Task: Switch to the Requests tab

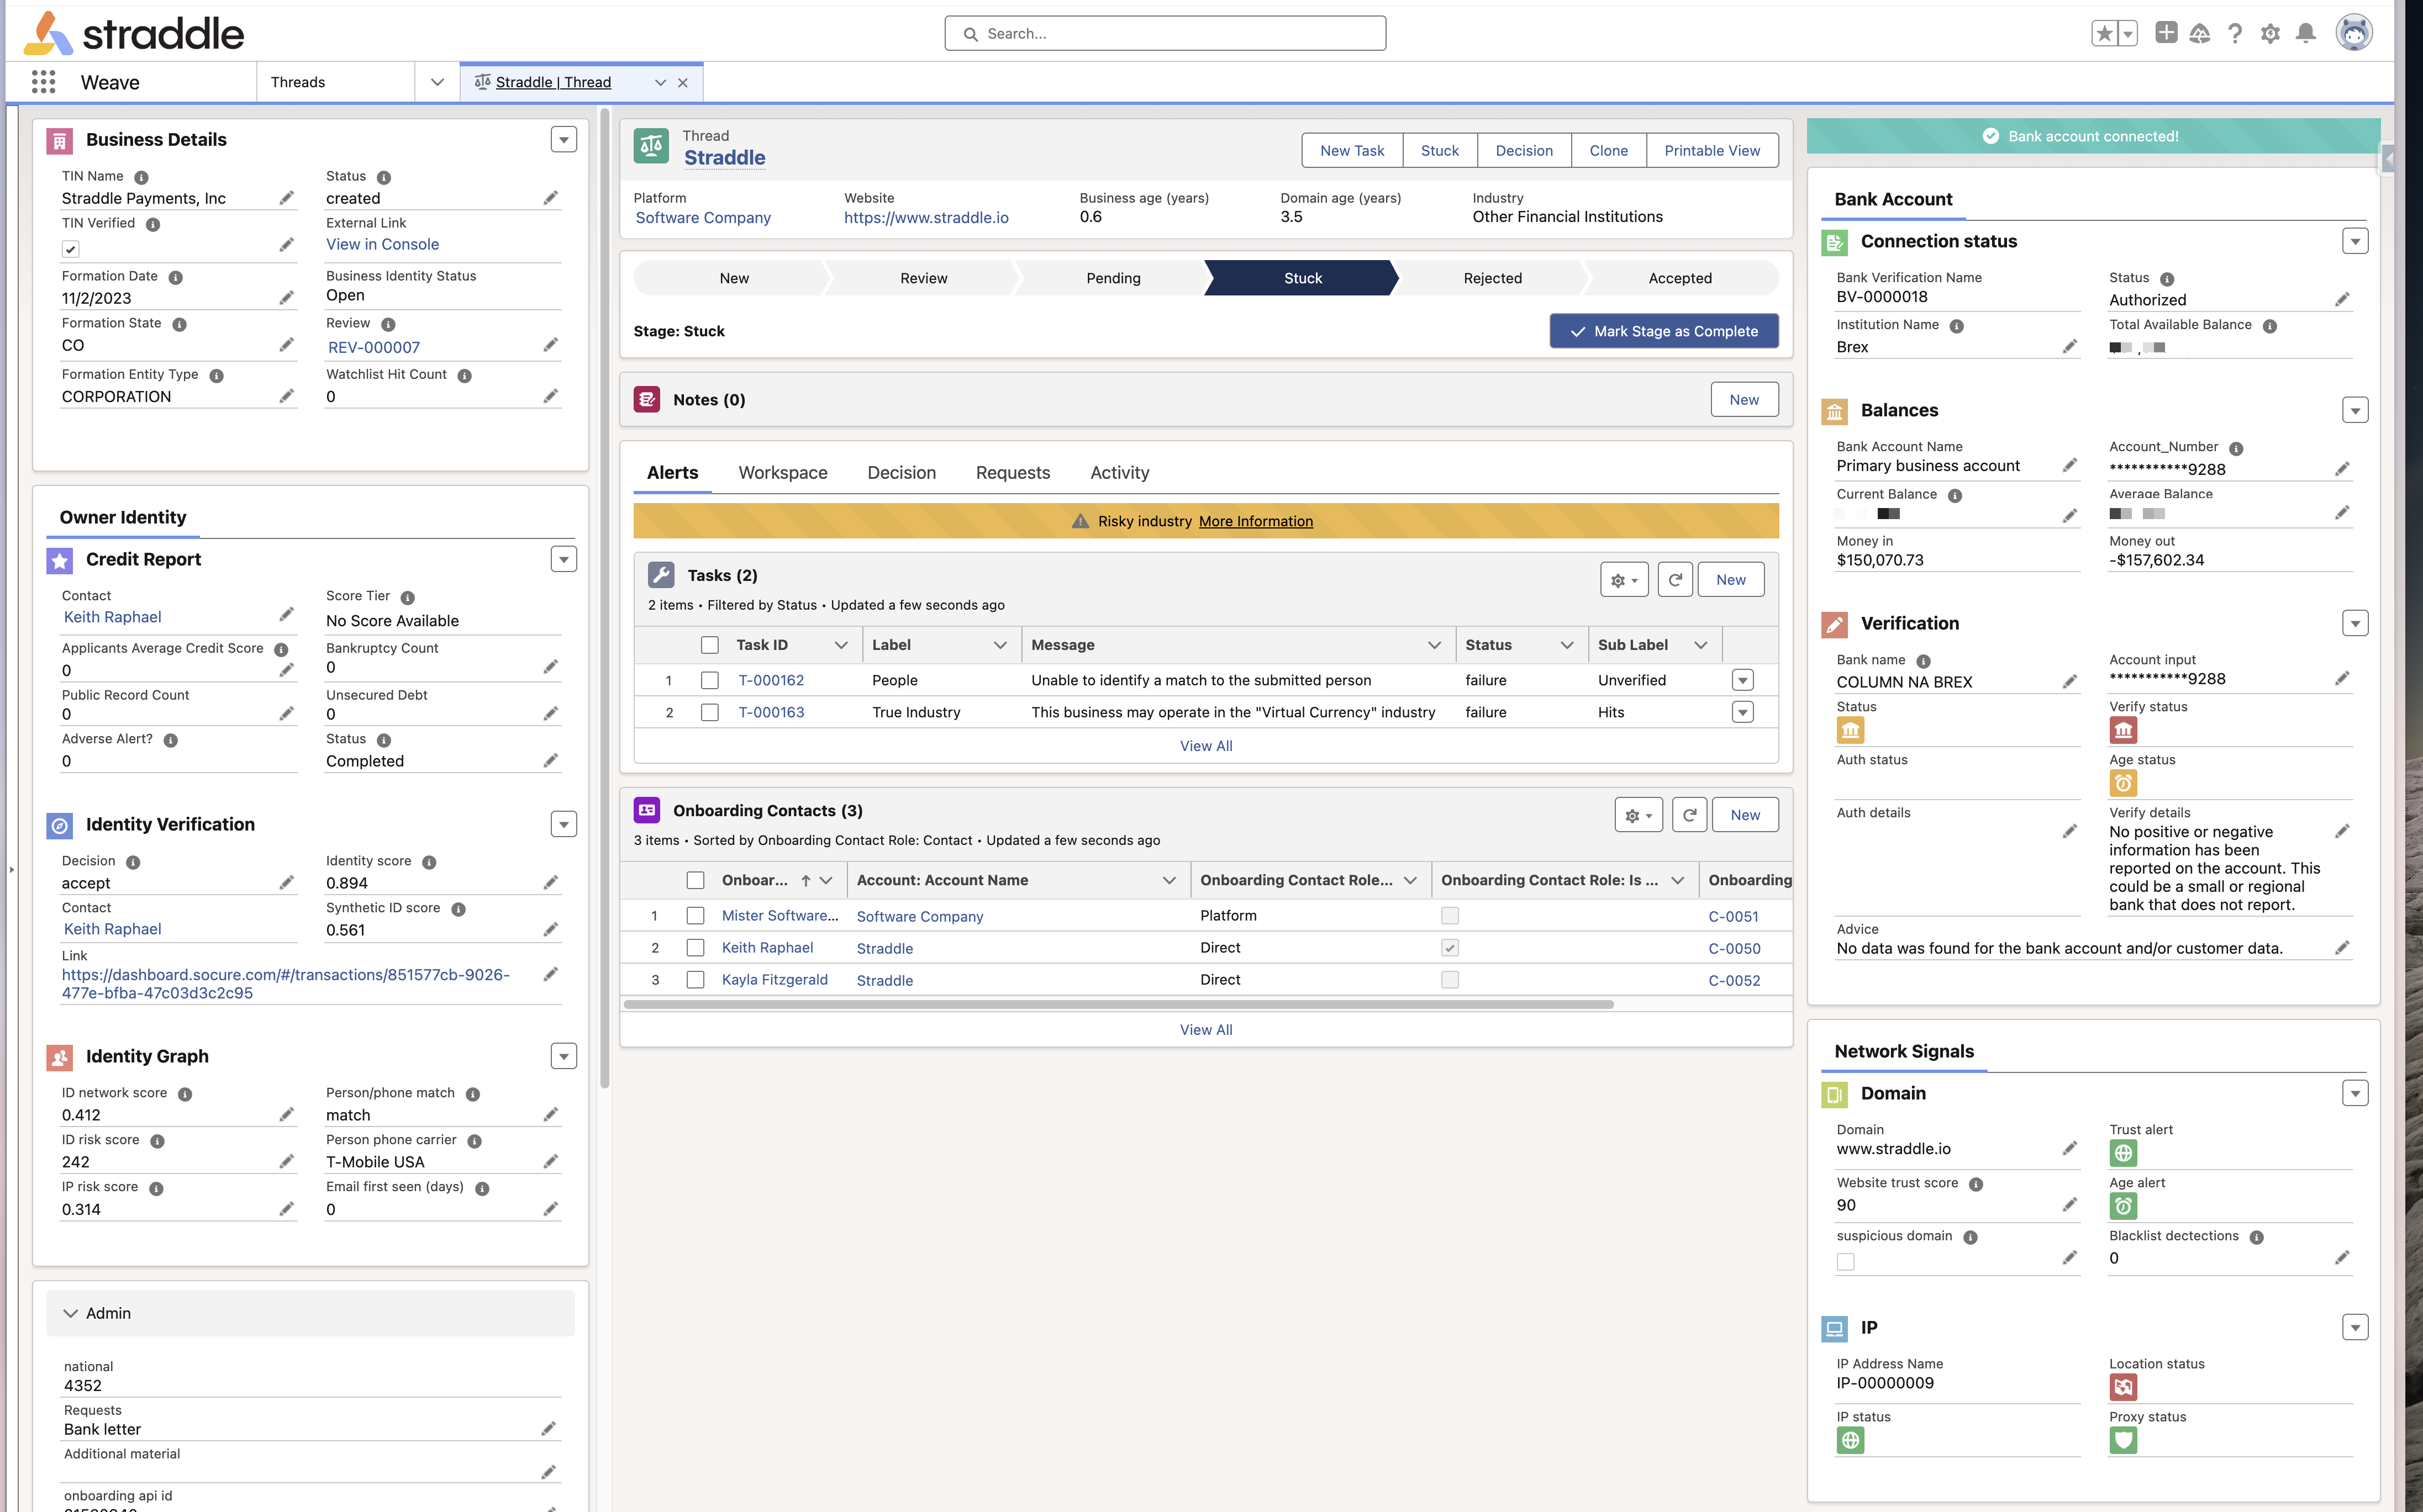Action: pyautogui.click(x=1013, y=473)
